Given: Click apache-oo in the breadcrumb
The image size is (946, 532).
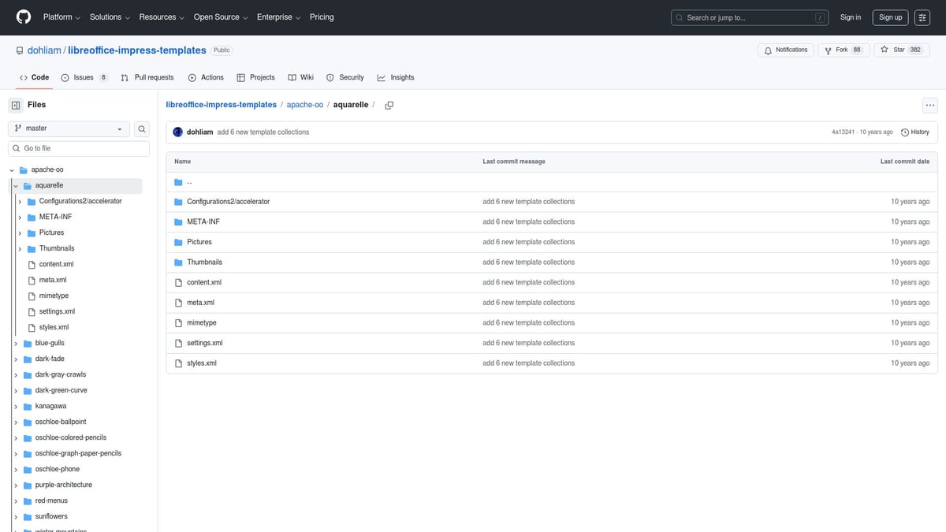Looking at the screenshot, I should pyautogui.click(x=305, y=105).
